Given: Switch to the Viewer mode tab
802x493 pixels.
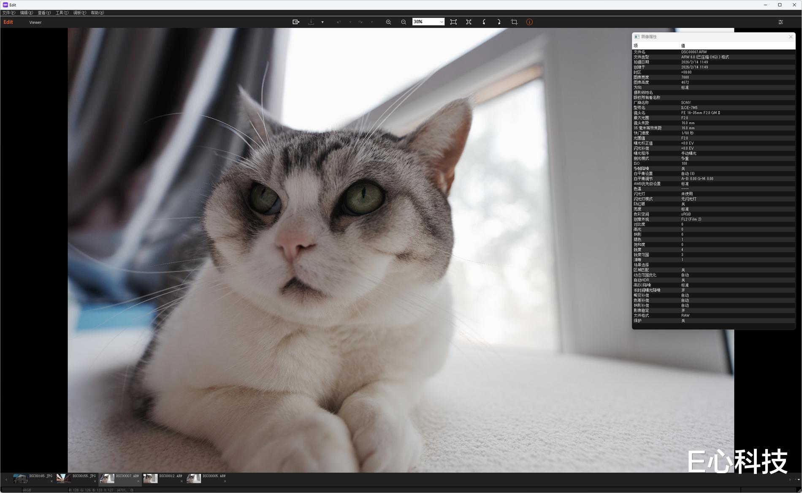Looking at the screenshot, I should point(35,22).
